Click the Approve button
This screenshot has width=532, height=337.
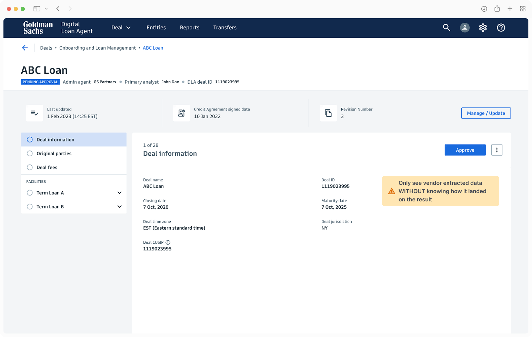pyautogui.click(x=465, y=150)
